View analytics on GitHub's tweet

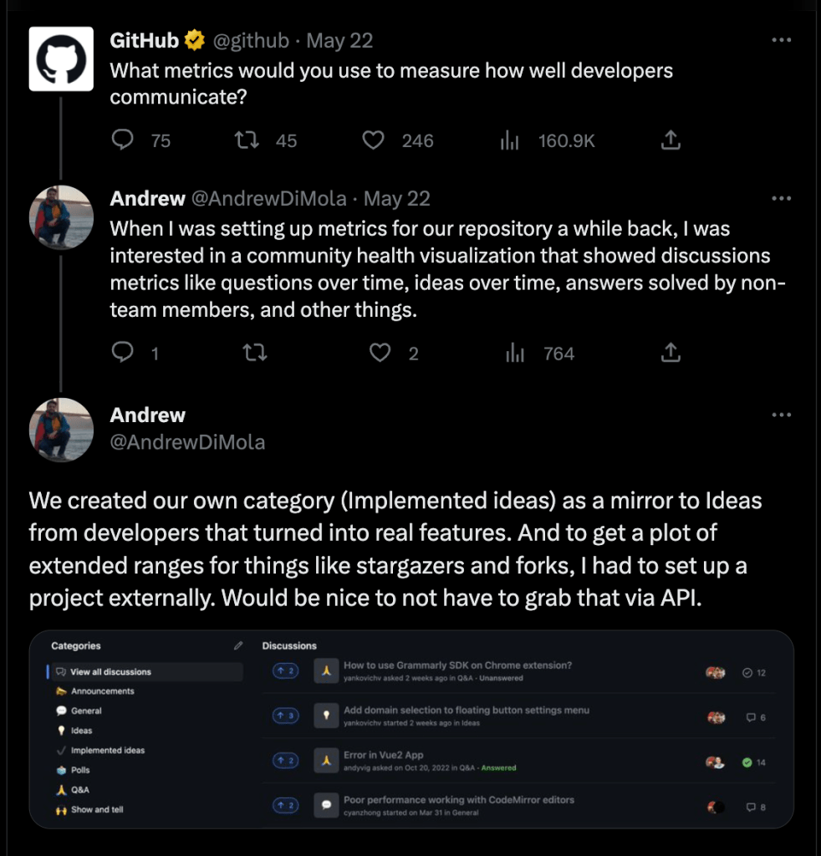pos(511,140)
